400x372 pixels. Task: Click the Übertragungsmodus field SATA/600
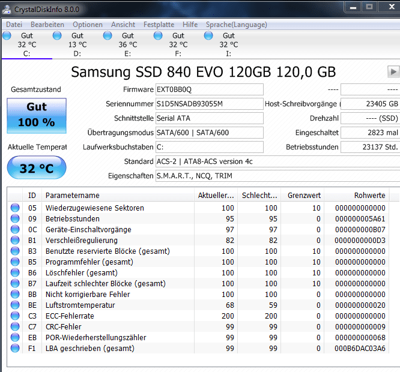[x=210, y=133]
